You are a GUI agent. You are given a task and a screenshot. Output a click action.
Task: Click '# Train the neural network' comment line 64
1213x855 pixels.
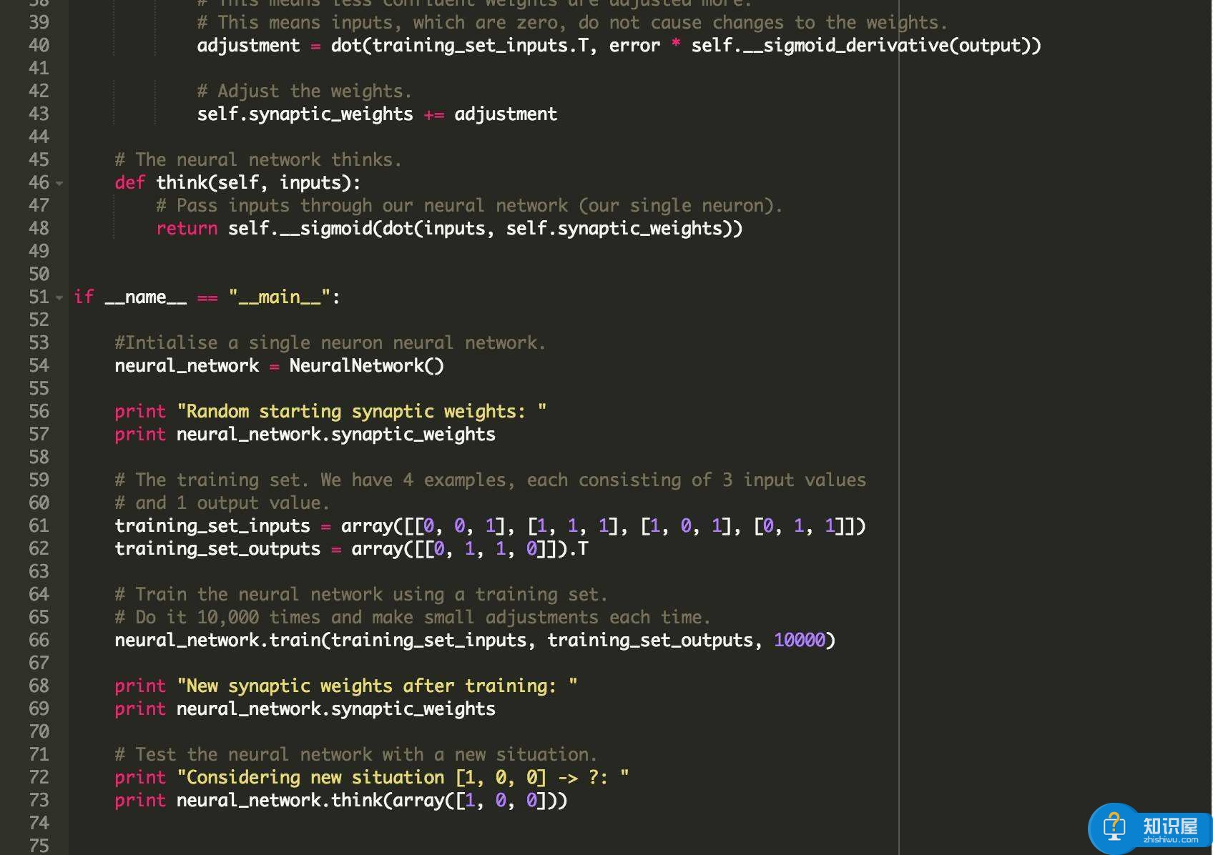click(361, 594)
